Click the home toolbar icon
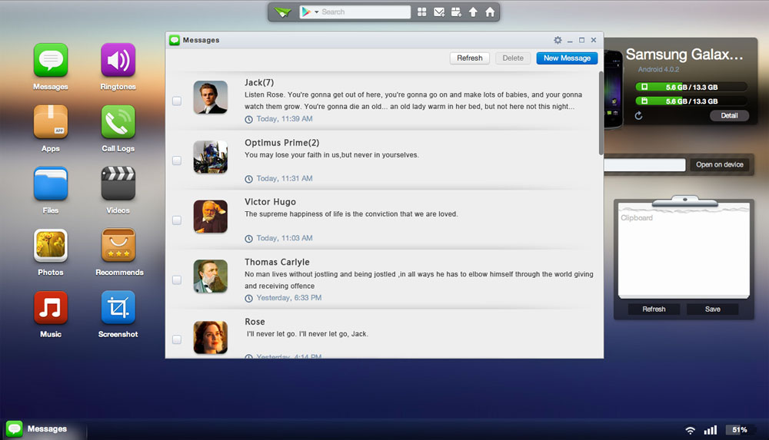Screen dimensions: 769x440 coord(490,12)
